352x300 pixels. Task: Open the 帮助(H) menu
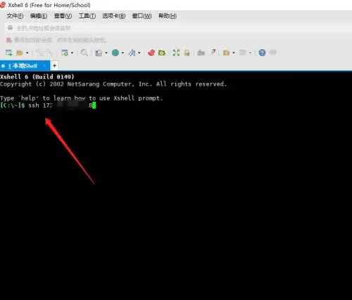tap(168, 16)
